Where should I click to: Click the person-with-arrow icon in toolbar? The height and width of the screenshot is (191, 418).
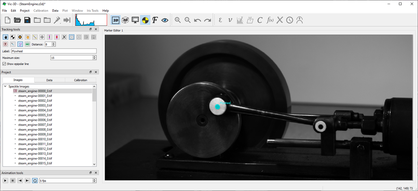tap(299, 20)
